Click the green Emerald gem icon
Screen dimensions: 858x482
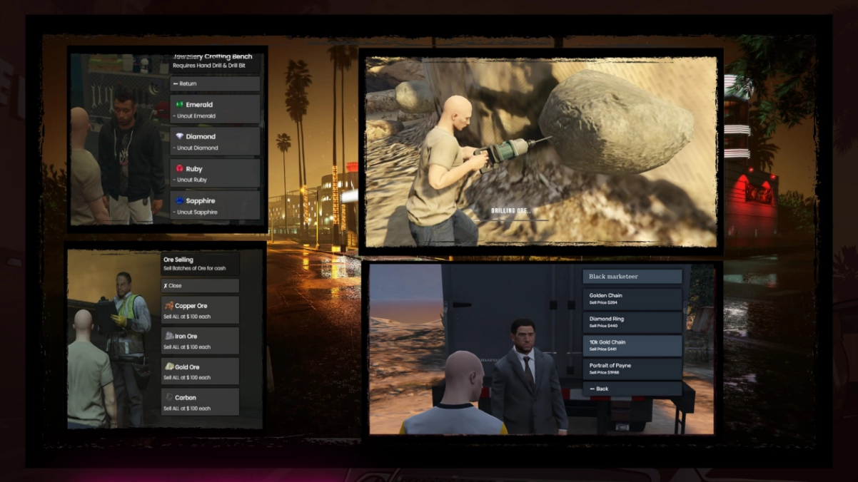(x=179, y=105)
